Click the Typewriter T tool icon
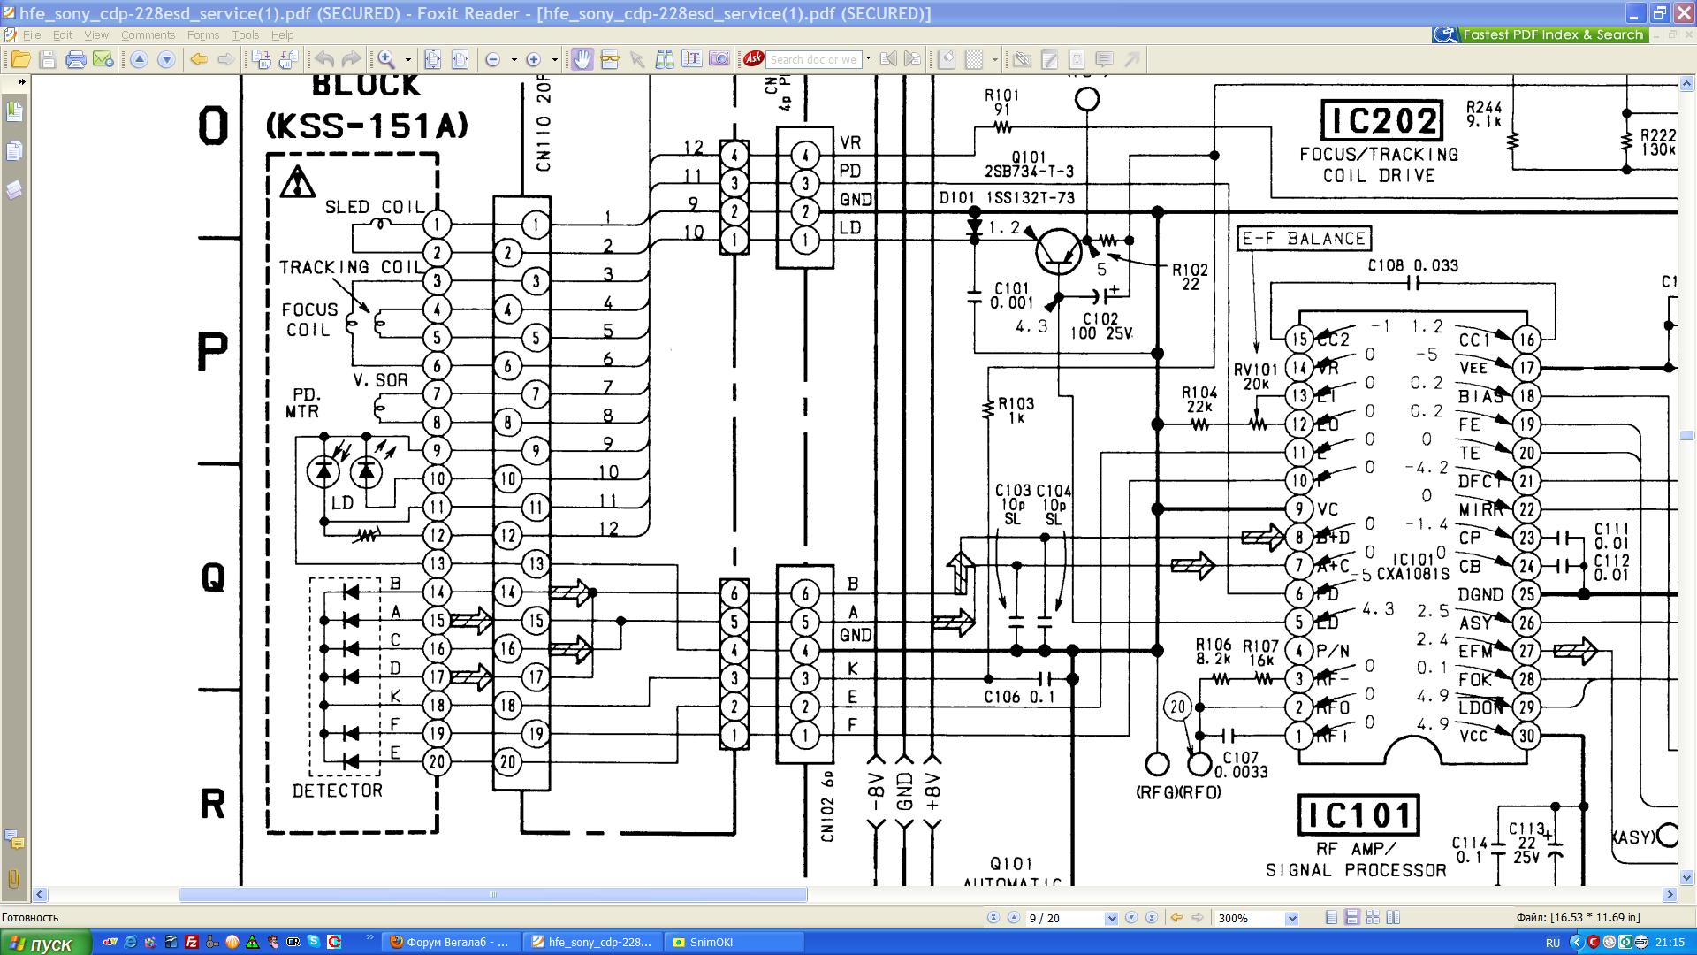The height and width of the screenshot is (955, 1697). 1077,59
